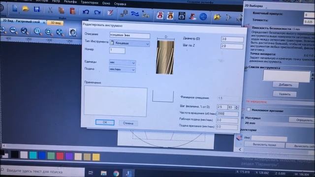Screen dimensions: 315x177
Task: Collapse the side panel with the left chevron
Action: coord(240,149)
